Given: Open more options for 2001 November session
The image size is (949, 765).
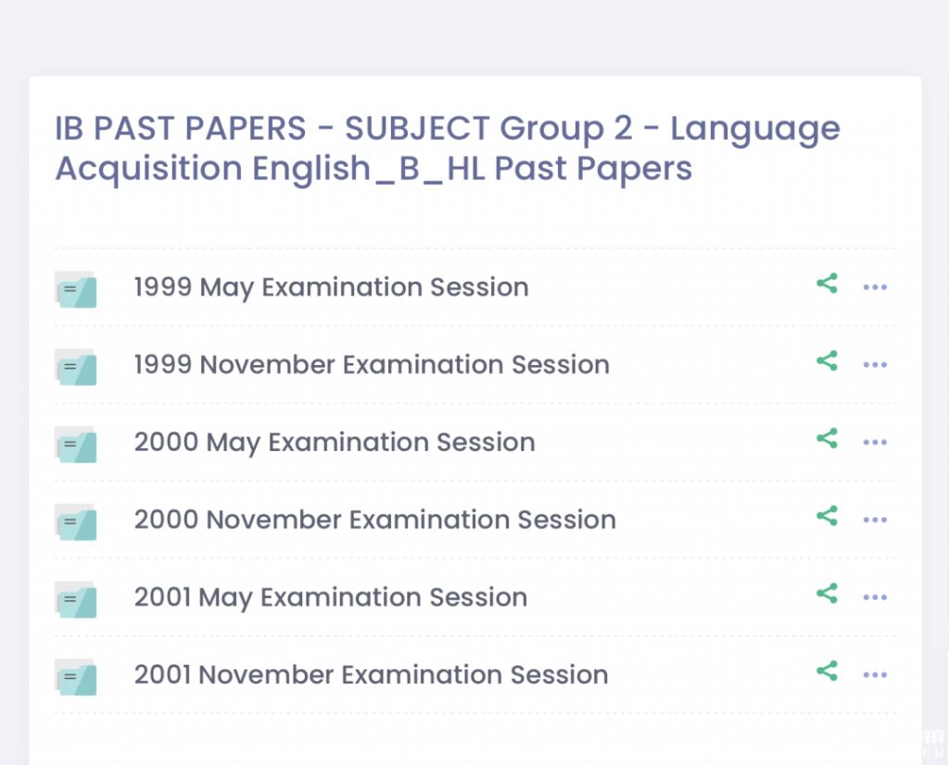Looking at the screenshot, I should [x=875, y=675].
